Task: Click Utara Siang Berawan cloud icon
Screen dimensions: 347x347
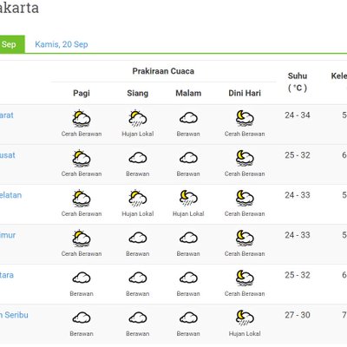Action: (x=138, y=278)
